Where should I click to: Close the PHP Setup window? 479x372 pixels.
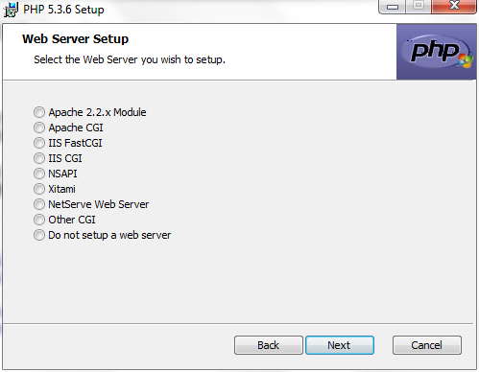coord(454,7)
